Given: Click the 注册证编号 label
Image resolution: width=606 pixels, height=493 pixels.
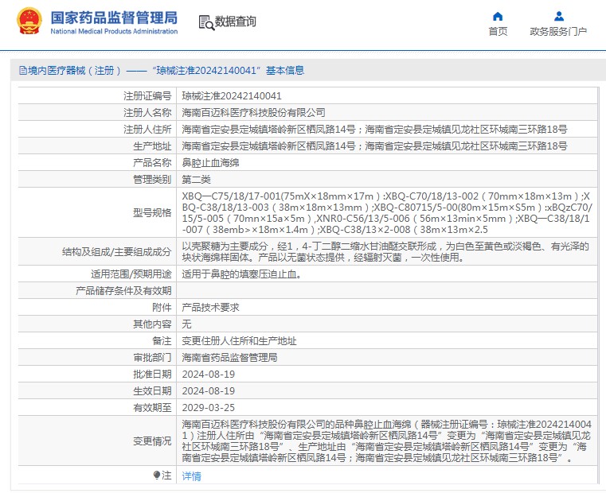Looking at the screenshot, I should pyautogui.click(x=147, y=95).
